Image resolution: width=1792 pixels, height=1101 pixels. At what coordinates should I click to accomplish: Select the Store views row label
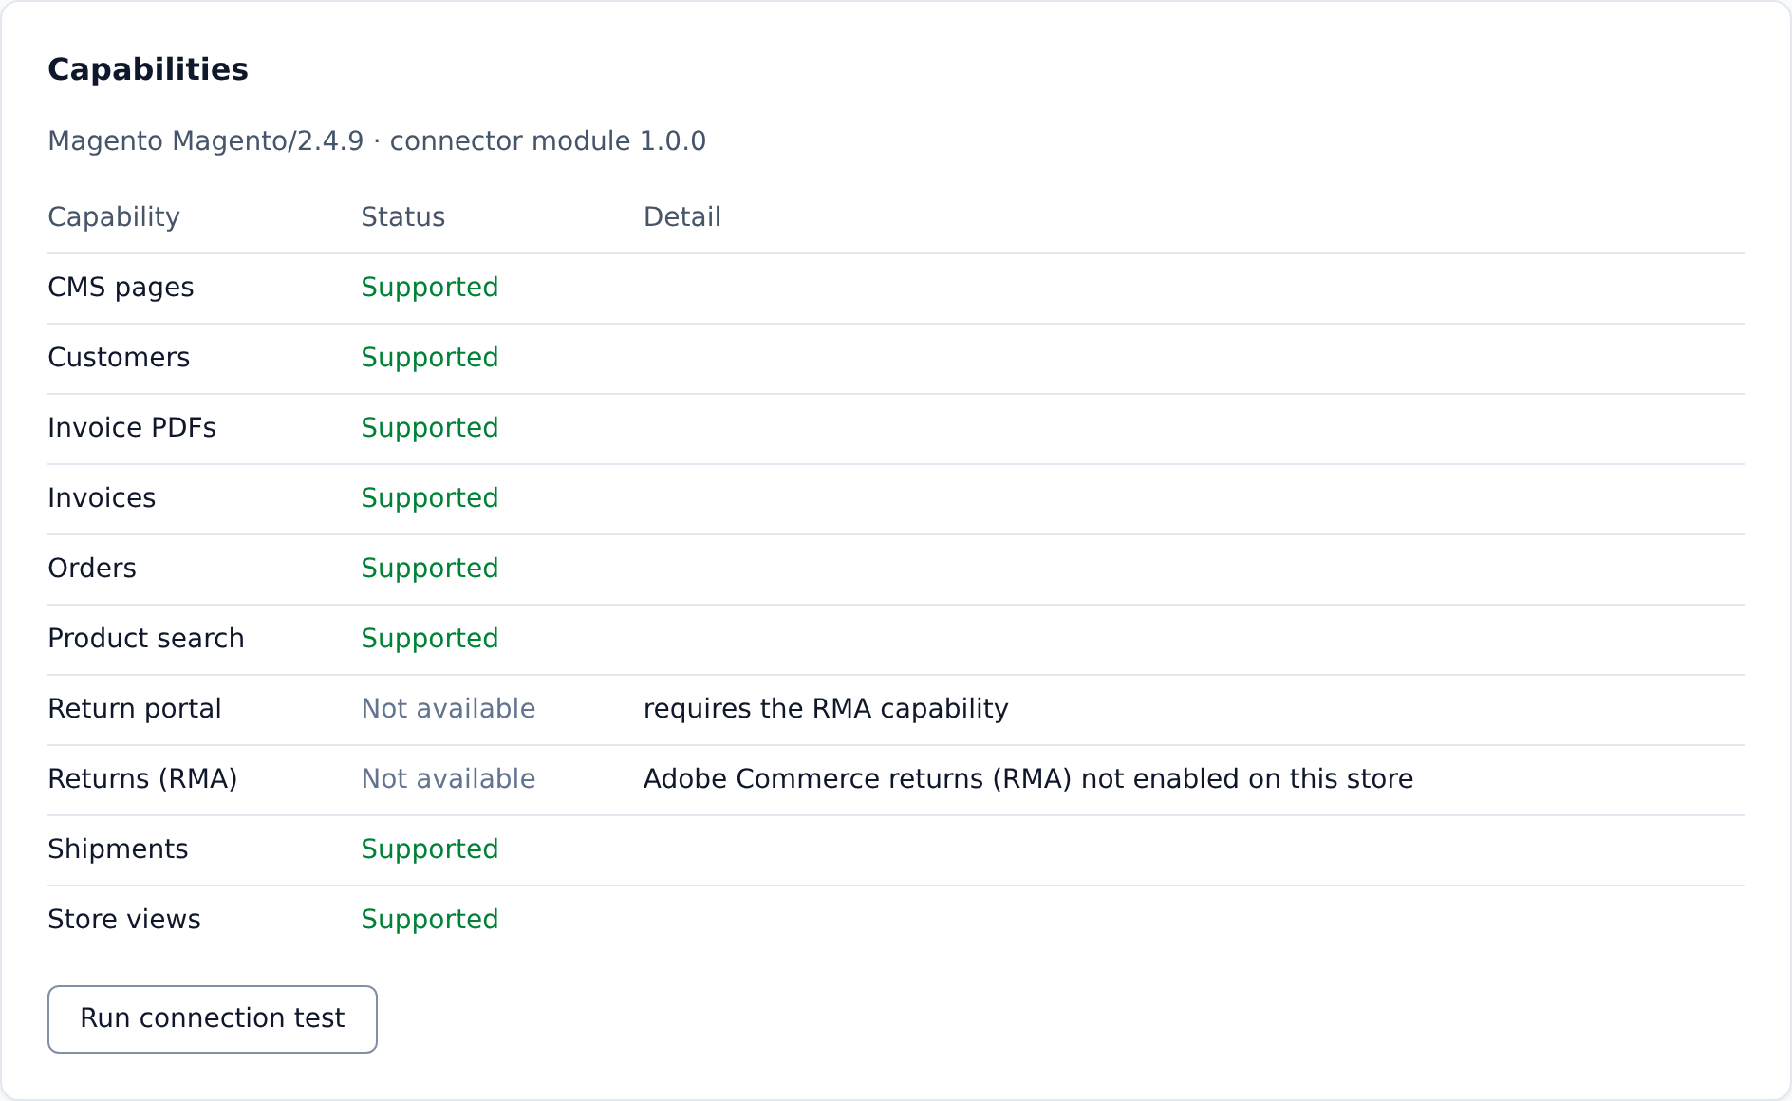click(x=124, y=920)
